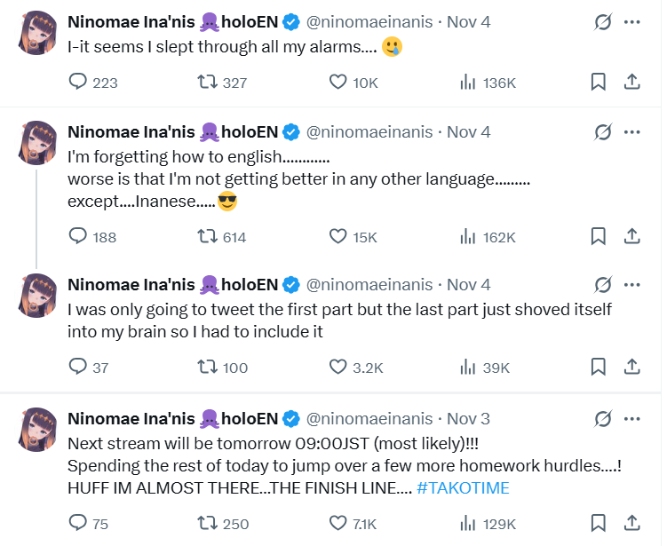The image size is (667, 546).
Task: Open more options on 'forgetting english' tweet
Action: coord(631,132)
